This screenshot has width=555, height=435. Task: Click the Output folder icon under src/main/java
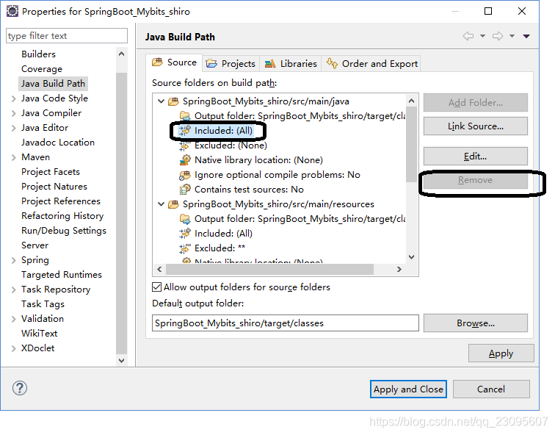click(x=185, y=116)
